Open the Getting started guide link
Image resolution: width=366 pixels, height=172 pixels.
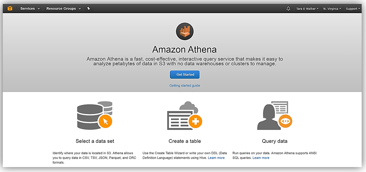click(185, 85)
